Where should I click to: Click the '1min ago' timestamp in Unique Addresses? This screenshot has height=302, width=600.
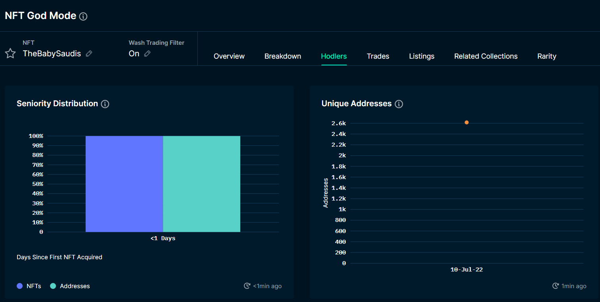coord(574,286)
